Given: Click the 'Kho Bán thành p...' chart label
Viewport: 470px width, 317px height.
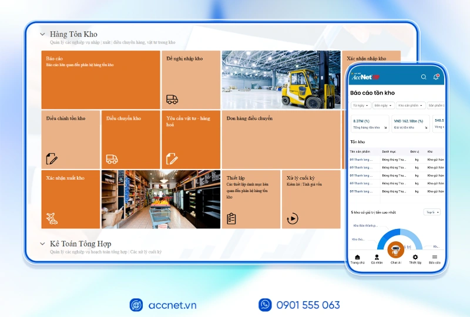Looking at the screenshot, I should coord(365,225).
